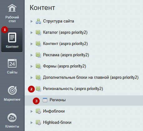Expand the Инфоблоки node arrow
The width and height of the screenshot is (143, 131).
[32, 111]
